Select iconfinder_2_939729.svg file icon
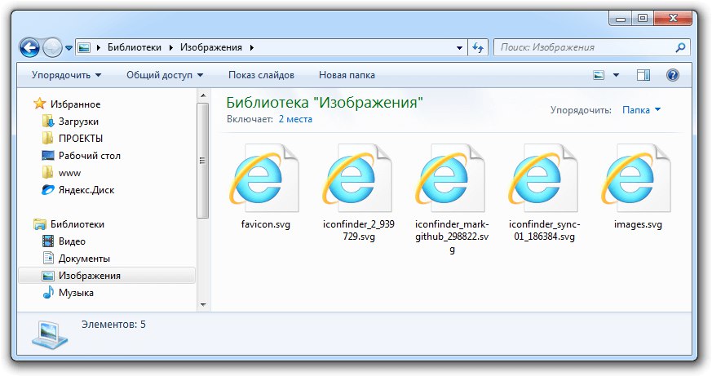Screen dimensions: 712x376 pyautogui.click(x=358, y=178)
